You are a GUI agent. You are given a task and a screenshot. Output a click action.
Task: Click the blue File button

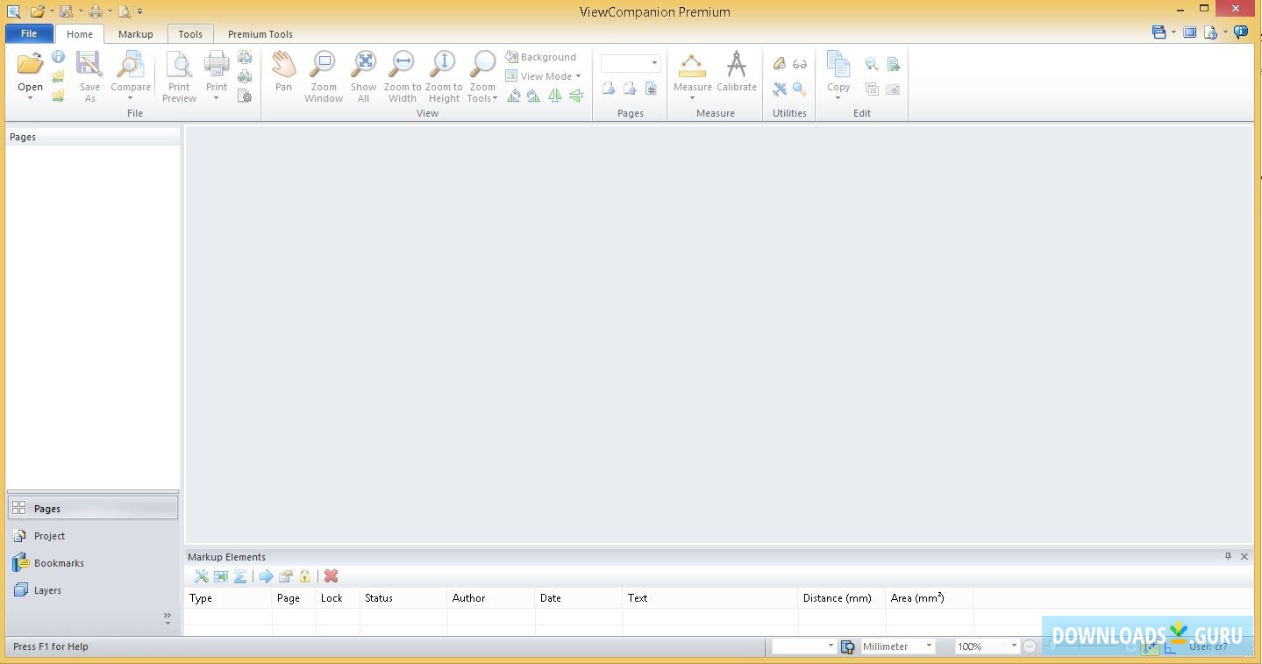tap(29, 34)
